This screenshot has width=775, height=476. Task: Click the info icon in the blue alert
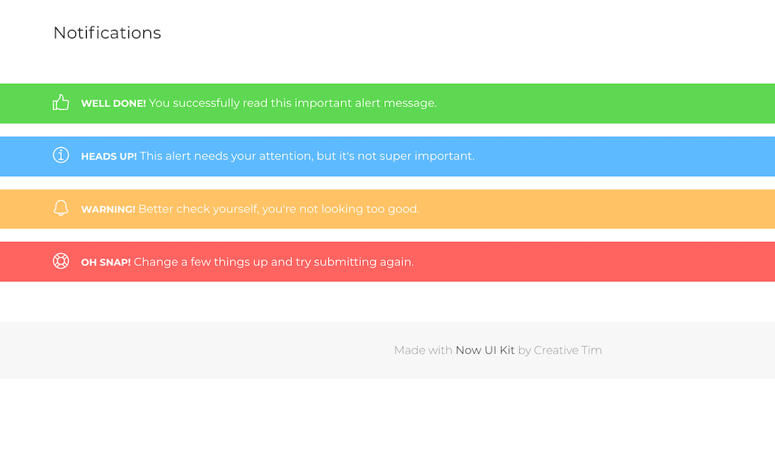pyautogui.click(x=61, y=155)
